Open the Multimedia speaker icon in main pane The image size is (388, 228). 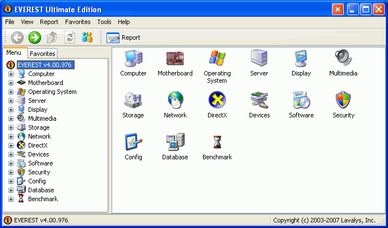click(343, 58)
